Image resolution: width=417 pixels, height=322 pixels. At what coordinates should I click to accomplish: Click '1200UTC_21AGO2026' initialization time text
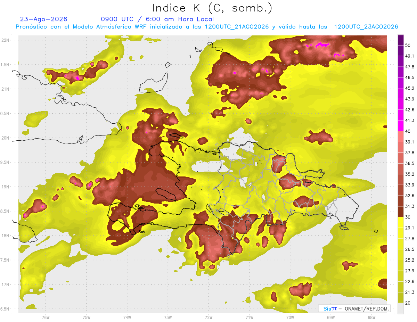click(237, 27)
